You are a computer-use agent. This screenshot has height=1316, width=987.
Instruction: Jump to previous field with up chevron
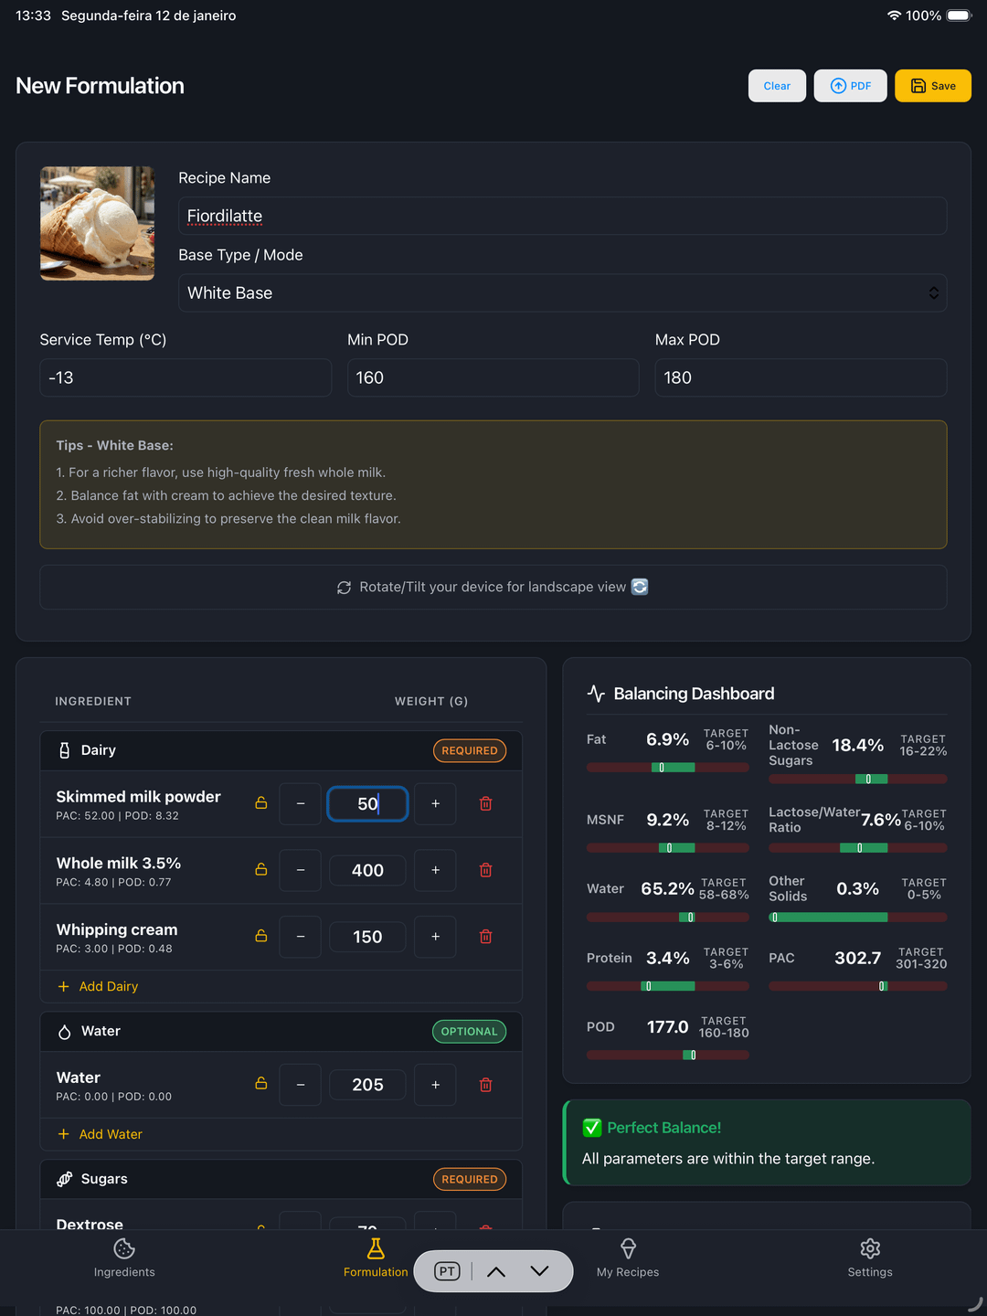pyautogui.click(x=496, y=1271)
